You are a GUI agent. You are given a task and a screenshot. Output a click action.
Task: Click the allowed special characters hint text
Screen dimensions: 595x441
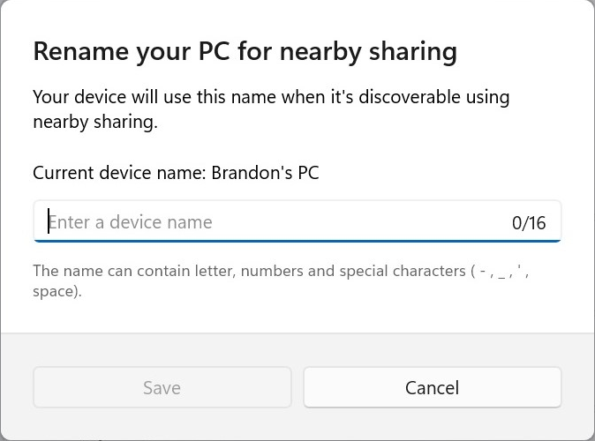(281, 281)
